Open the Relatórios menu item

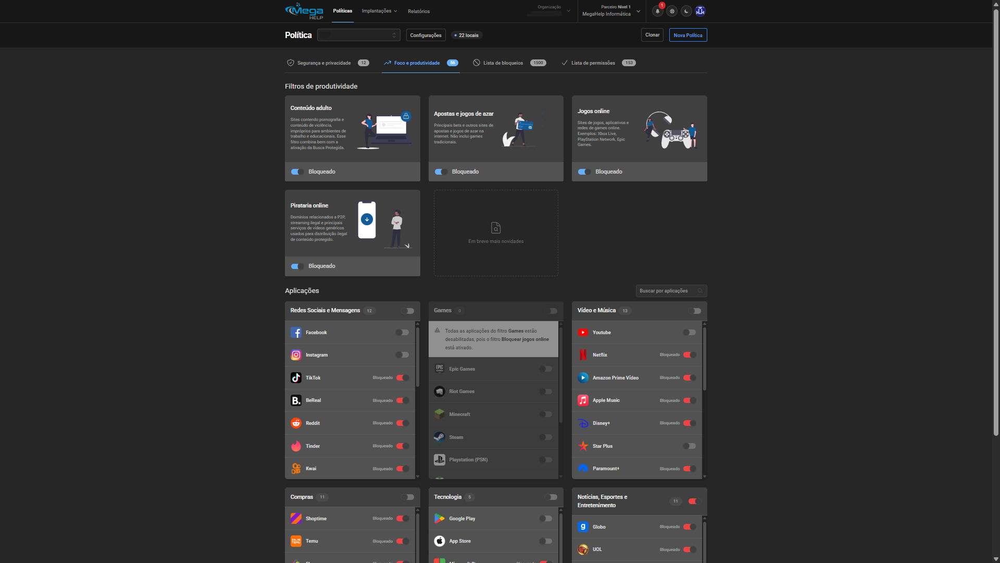[x=419, y=11]
